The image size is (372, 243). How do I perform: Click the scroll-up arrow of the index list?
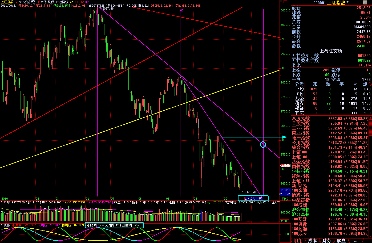click(370, 118)
